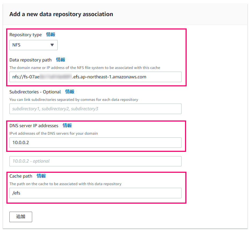Click the Subdirectories input field
The image size is (251, 231).
click(x=95, y=109)
